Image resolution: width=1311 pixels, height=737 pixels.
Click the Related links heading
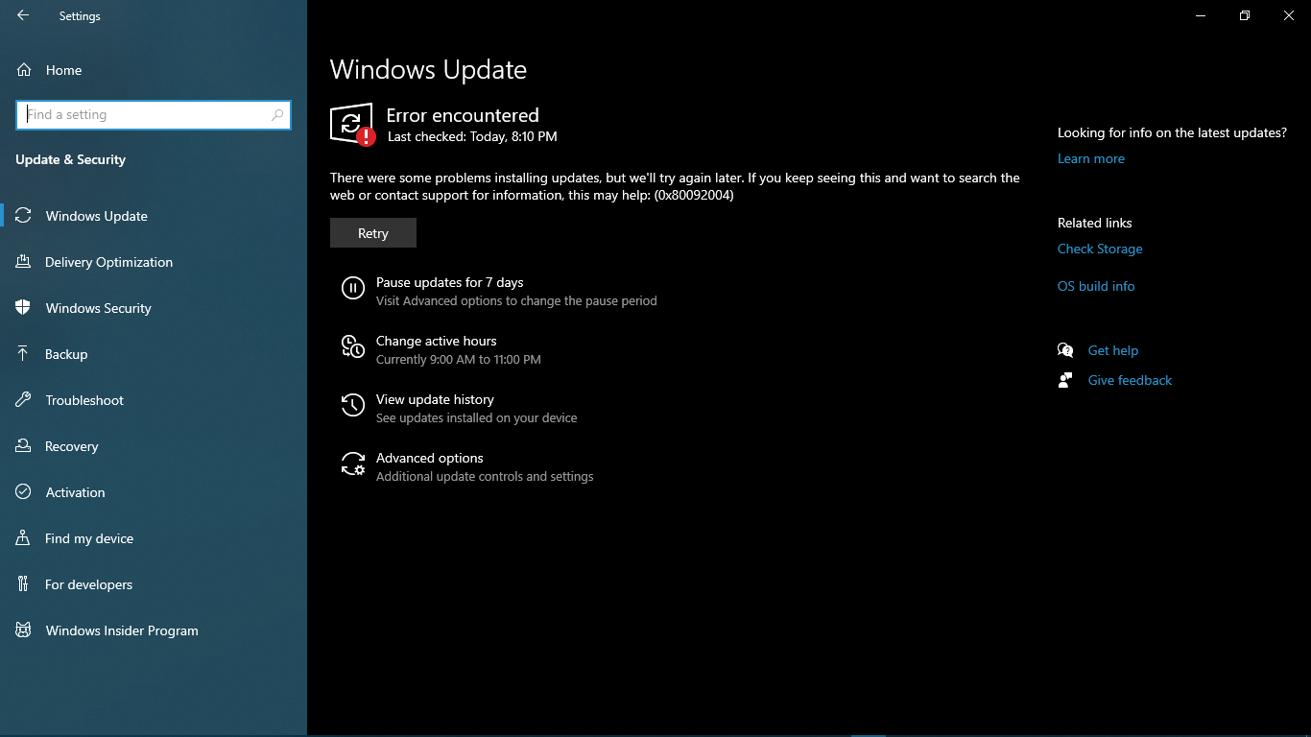1095,223
